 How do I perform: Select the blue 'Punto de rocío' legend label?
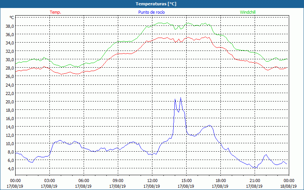coord(151,12)
